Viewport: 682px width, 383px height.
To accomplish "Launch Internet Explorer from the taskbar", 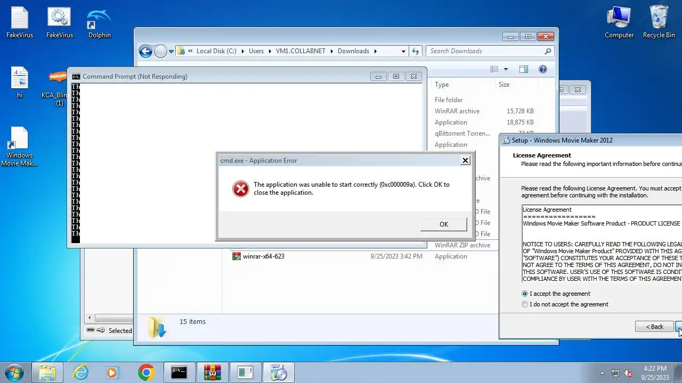I will [x=80, y=372].
